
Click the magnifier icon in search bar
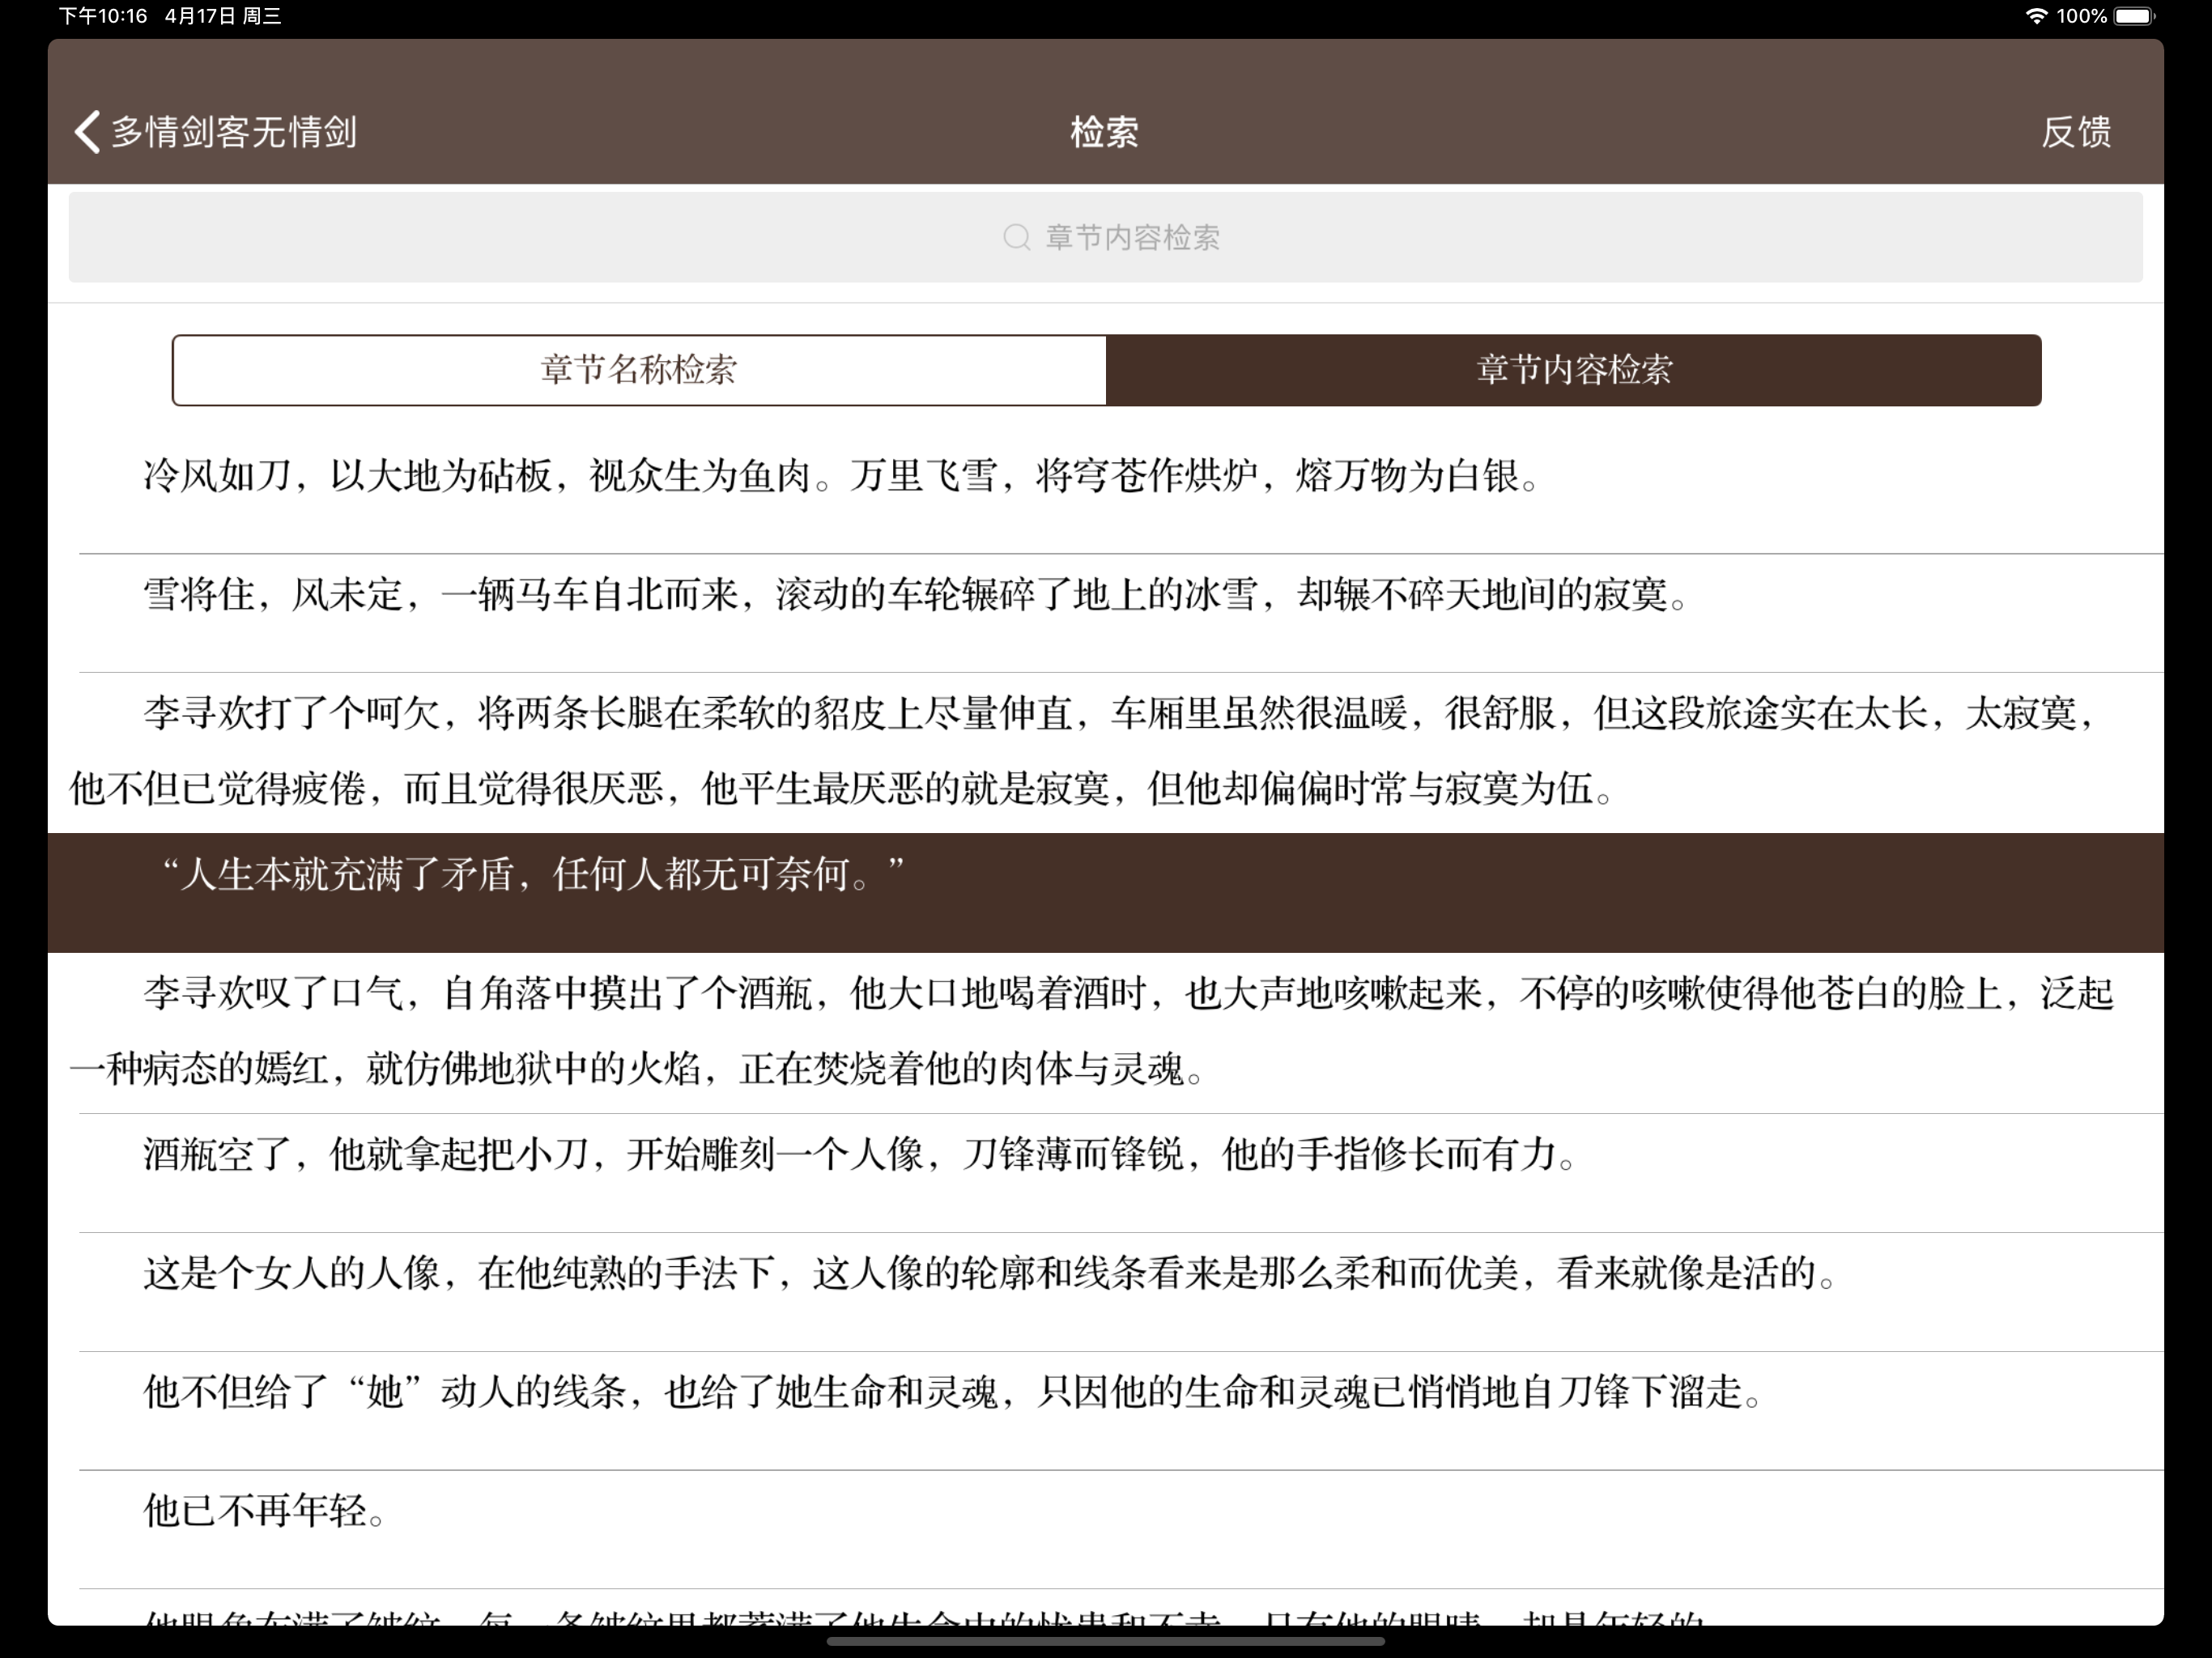coord(1016,237)
